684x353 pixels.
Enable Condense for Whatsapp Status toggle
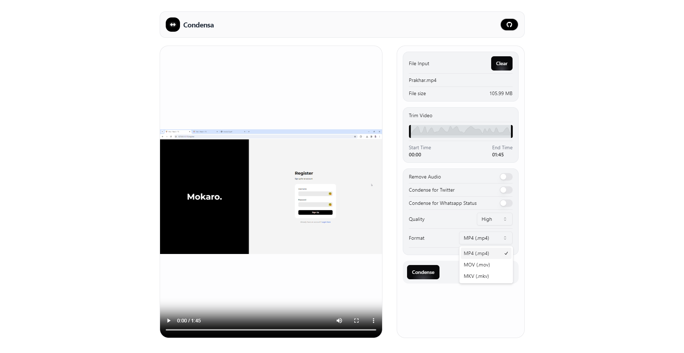point(506,203)
